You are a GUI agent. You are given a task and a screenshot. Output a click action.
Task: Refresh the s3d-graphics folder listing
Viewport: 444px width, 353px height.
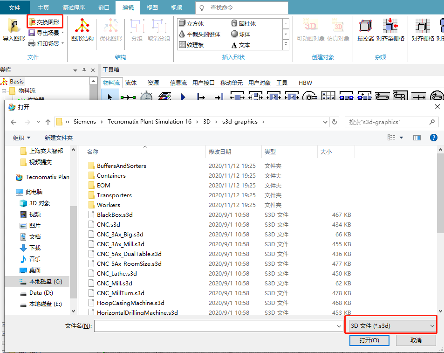point(335,122)
